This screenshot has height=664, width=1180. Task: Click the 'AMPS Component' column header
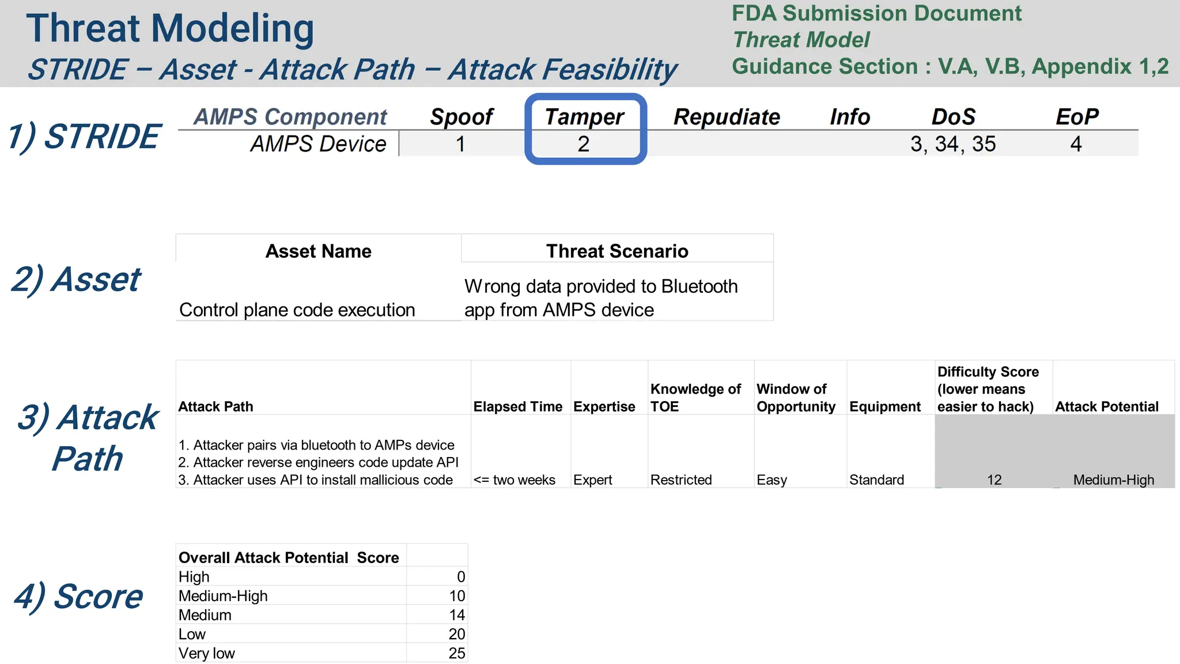click(290, 117)
